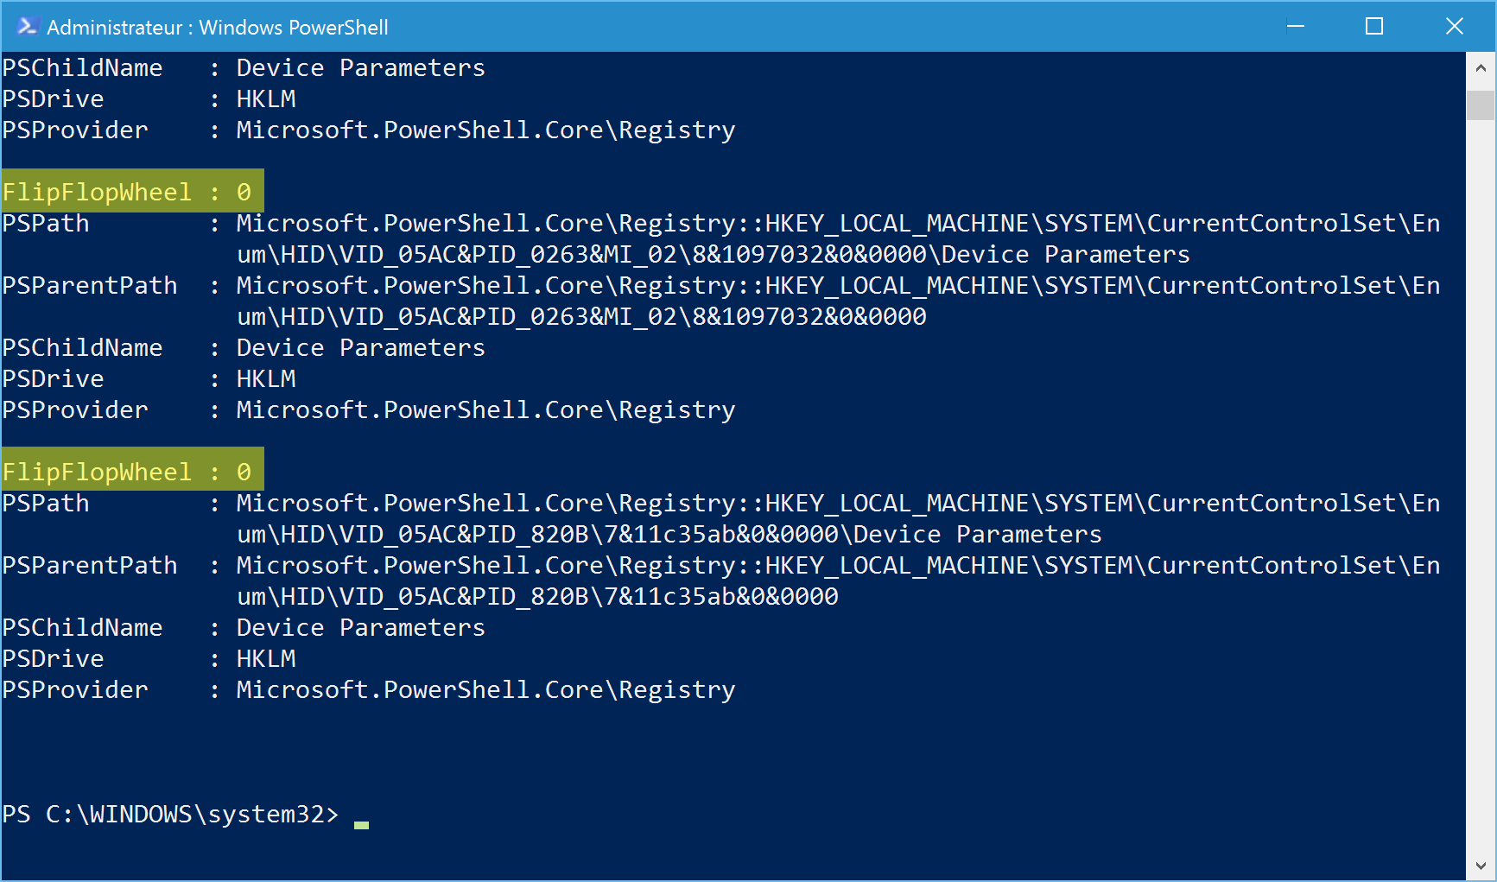Click the last PSProvider Registry line
1497x882 pixels.
(x=369, y=690)
